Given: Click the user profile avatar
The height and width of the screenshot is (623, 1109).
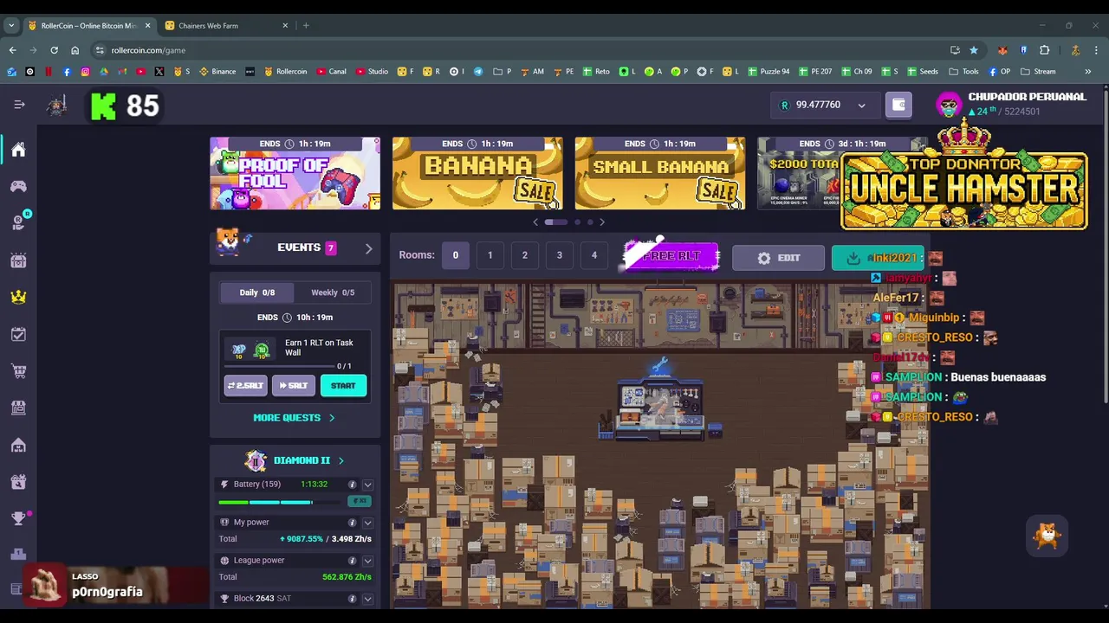Looking at the screenshot, I should [949, 105].
